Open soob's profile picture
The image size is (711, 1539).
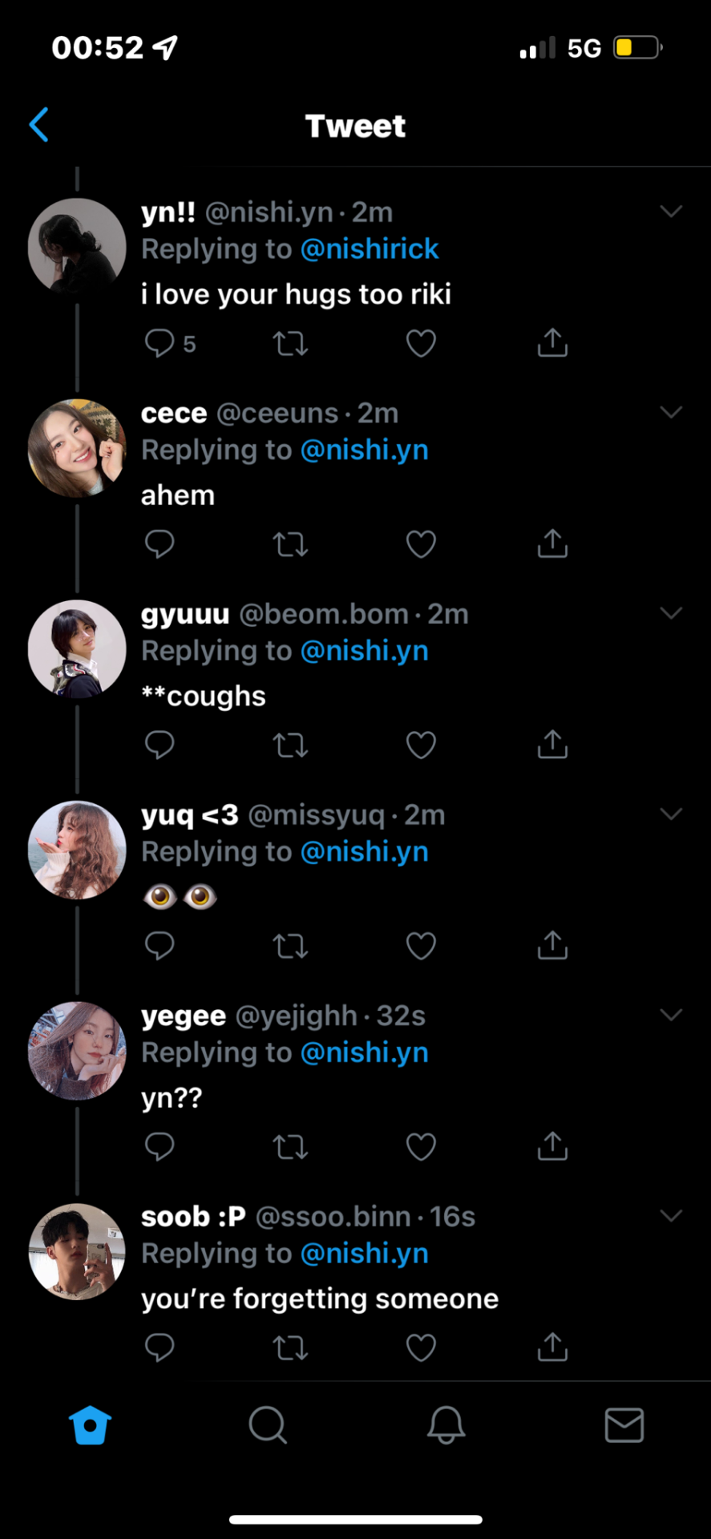point(77,1251)
